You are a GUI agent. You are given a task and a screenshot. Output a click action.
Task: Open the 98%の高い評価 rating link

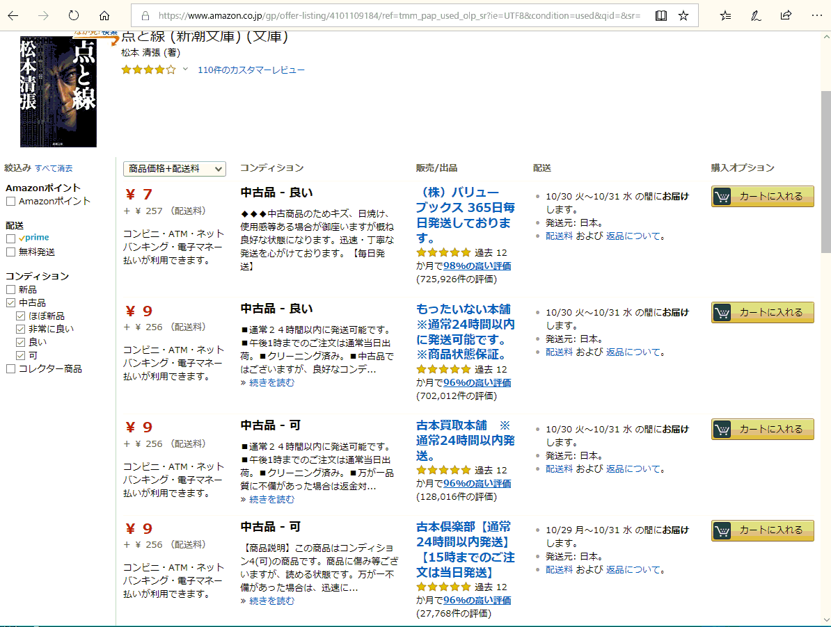477,266
